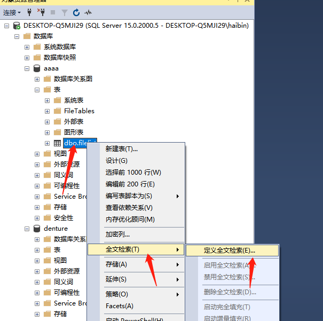Viewport: 323px width, 321px height.
Task: Expand 同义词 folder under aaaa
Action: (x=37, y=175)
